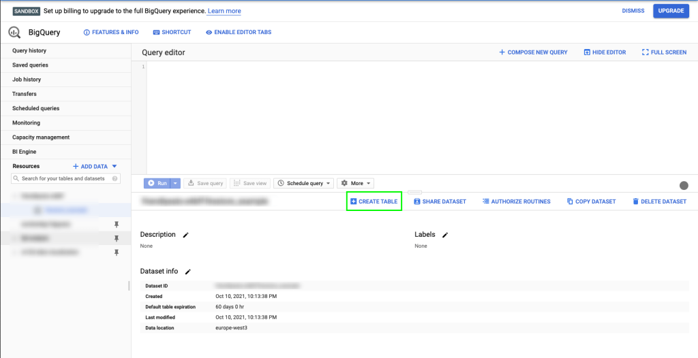The height and width of the screenshot is (358, 698).
Task: Run the query
Action: pos(157,183)
